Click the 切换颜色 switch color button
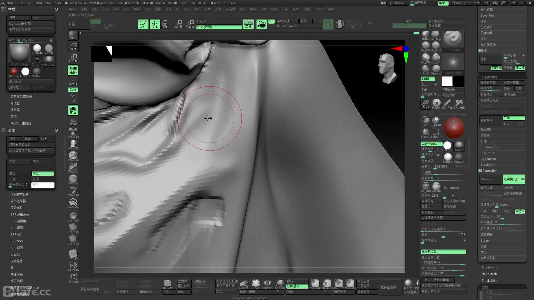The image size is (534, 300). (453, 89)
